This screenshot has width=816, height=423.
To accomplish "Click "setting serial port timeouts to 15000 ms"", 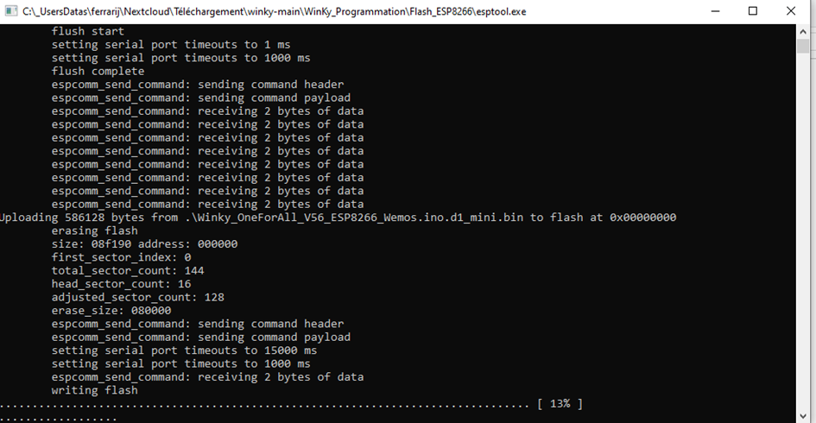I will click(184, 350).
